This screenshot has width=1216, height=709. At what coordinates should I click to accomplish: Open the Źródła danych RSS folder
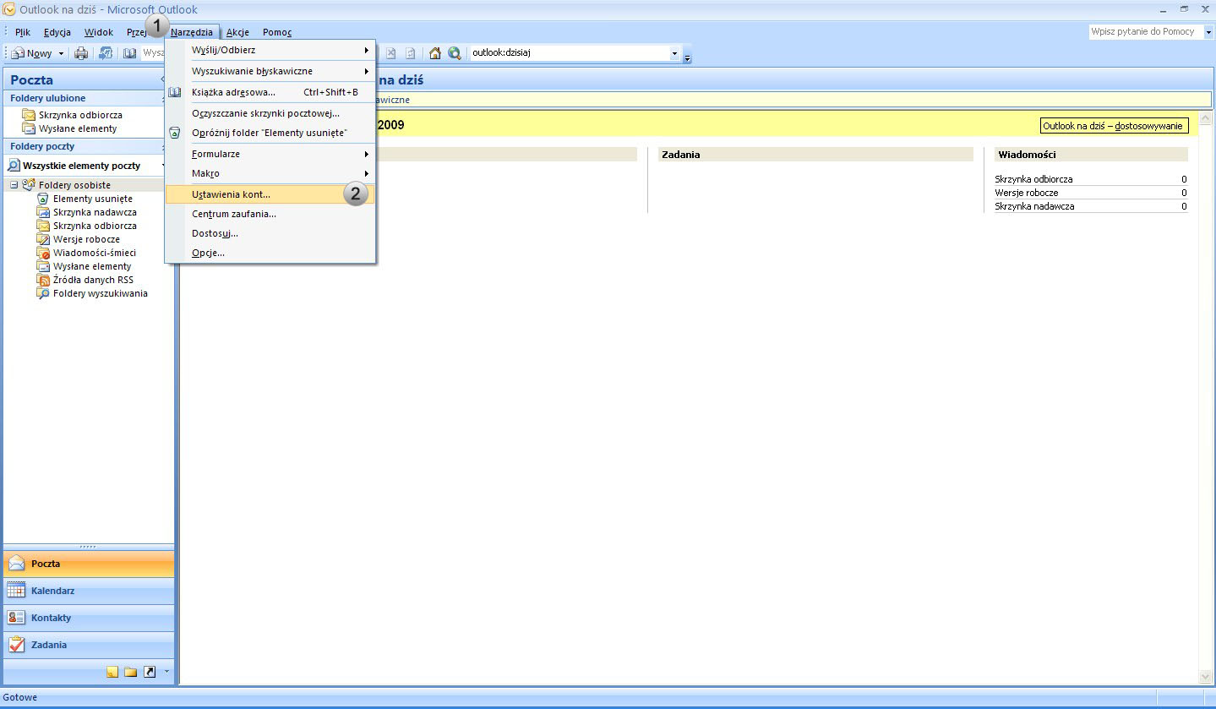[93, 280]
